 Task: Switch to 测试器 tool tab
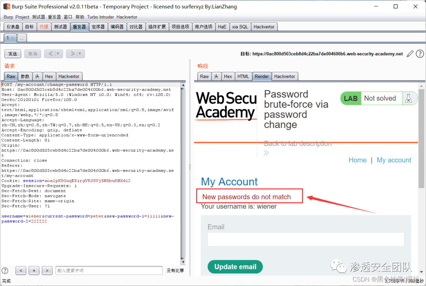[x=60, y=27]
